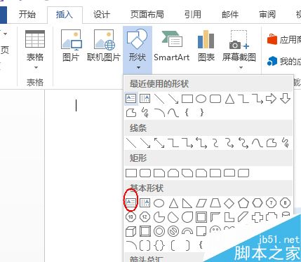The image size is (301, 262).
Task: Select the donut ring shape
Action: tap(159, 232)
